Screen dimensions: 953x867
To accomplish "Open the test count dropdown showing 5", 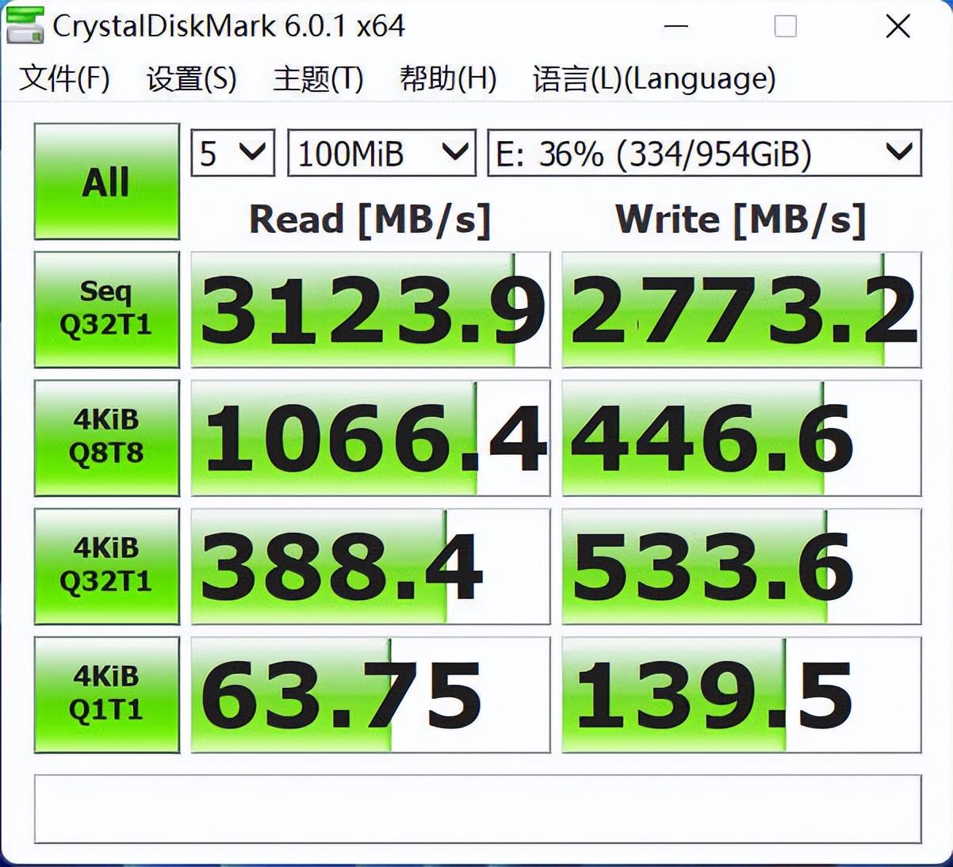I will (233, 153).
